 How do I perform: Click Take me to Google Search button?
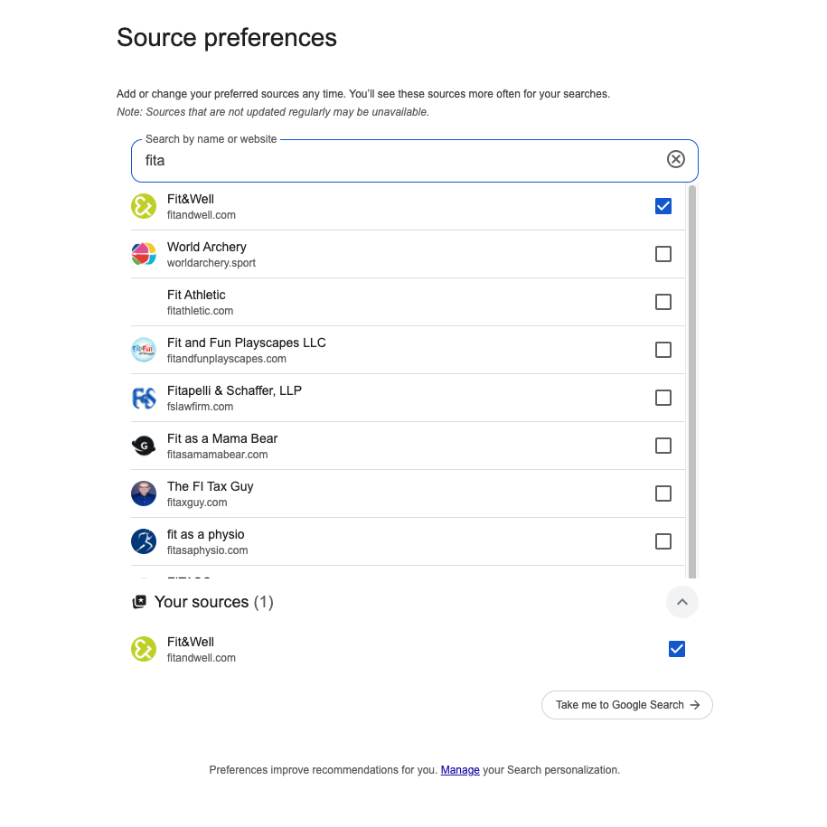(x=627, y=705)
